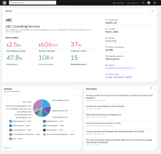Image resolution: width=161 pixels, height=154 pixels.
Task: Open the hamburger menu in top bar
Action: tap(154, 3)
